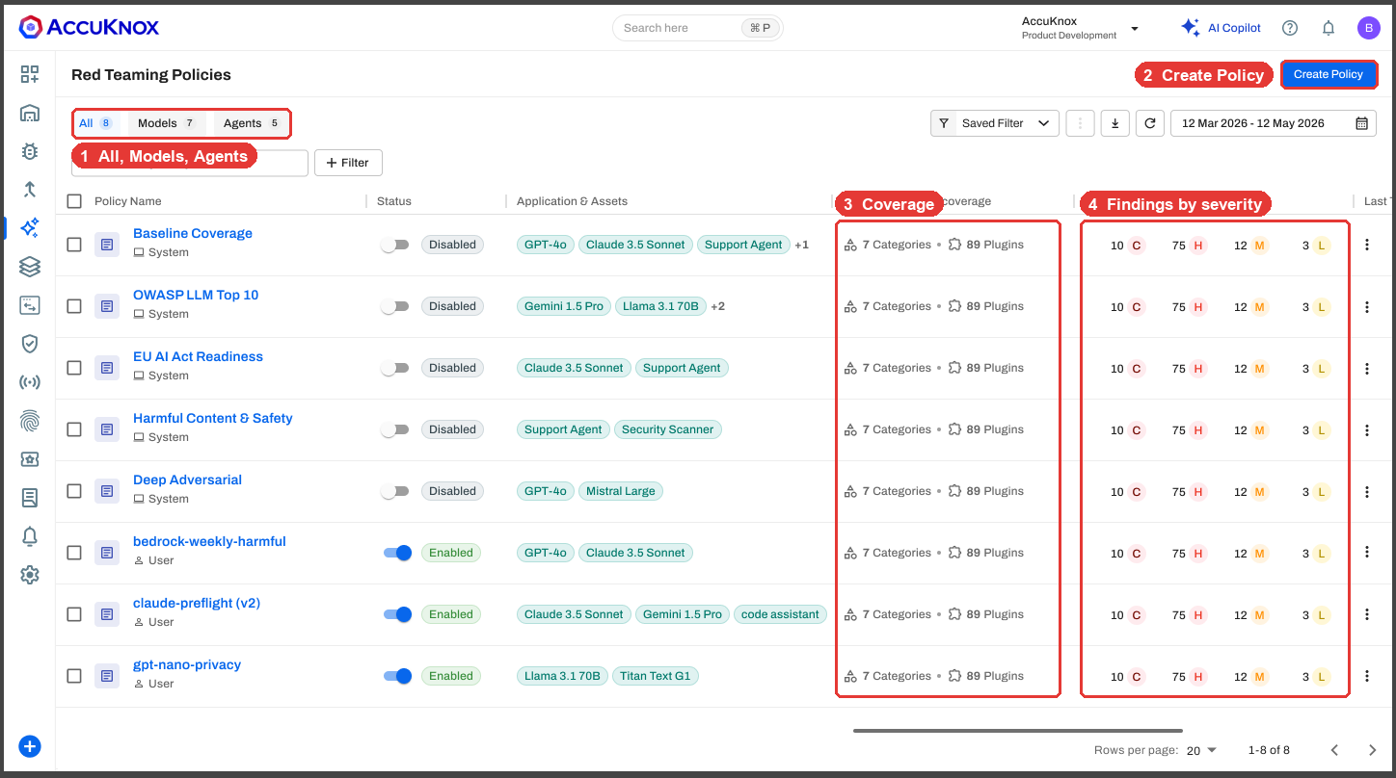Open the Rows per page dropdown

pyautogui.click(x=1201, y=750)
